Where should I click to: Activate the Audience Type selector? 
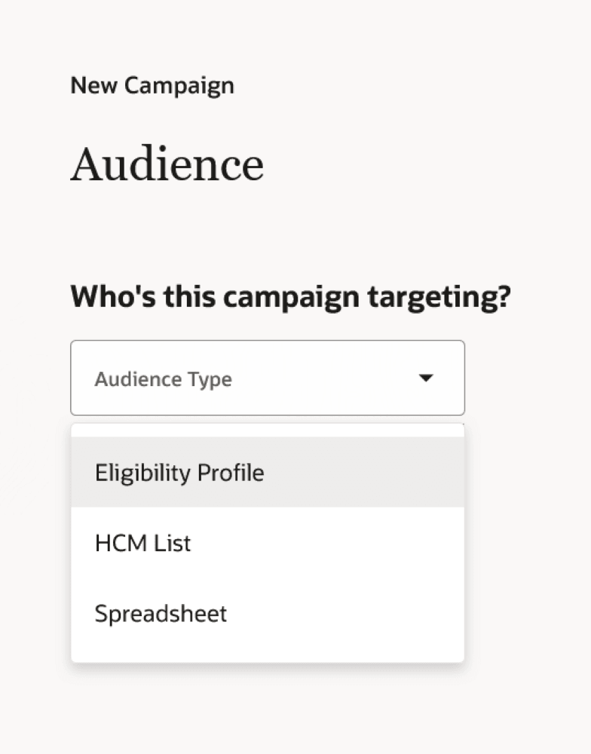[268, 378]
